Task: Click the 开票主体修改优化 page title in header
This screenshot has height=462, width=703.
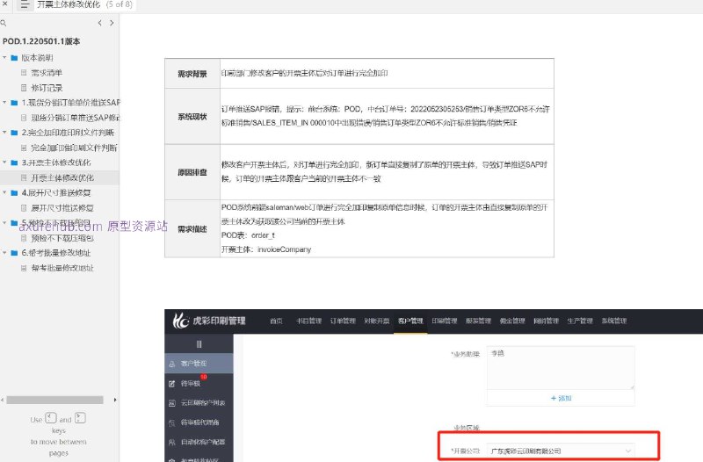Action: point(69,4)
